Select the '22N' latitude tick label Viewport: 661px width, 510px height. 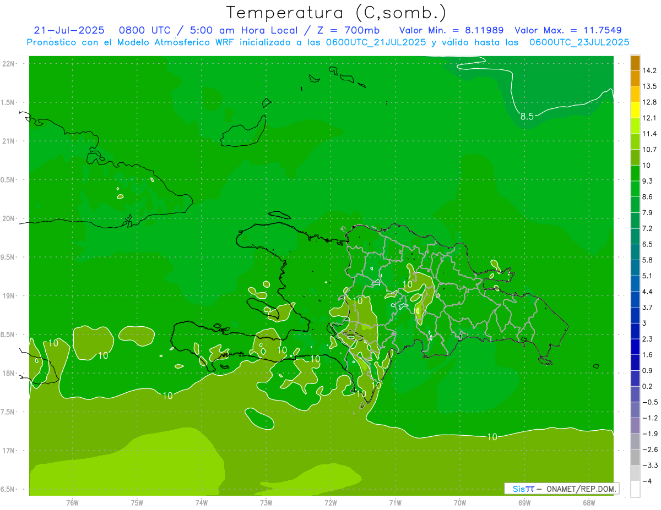click(x=9, y=64)
